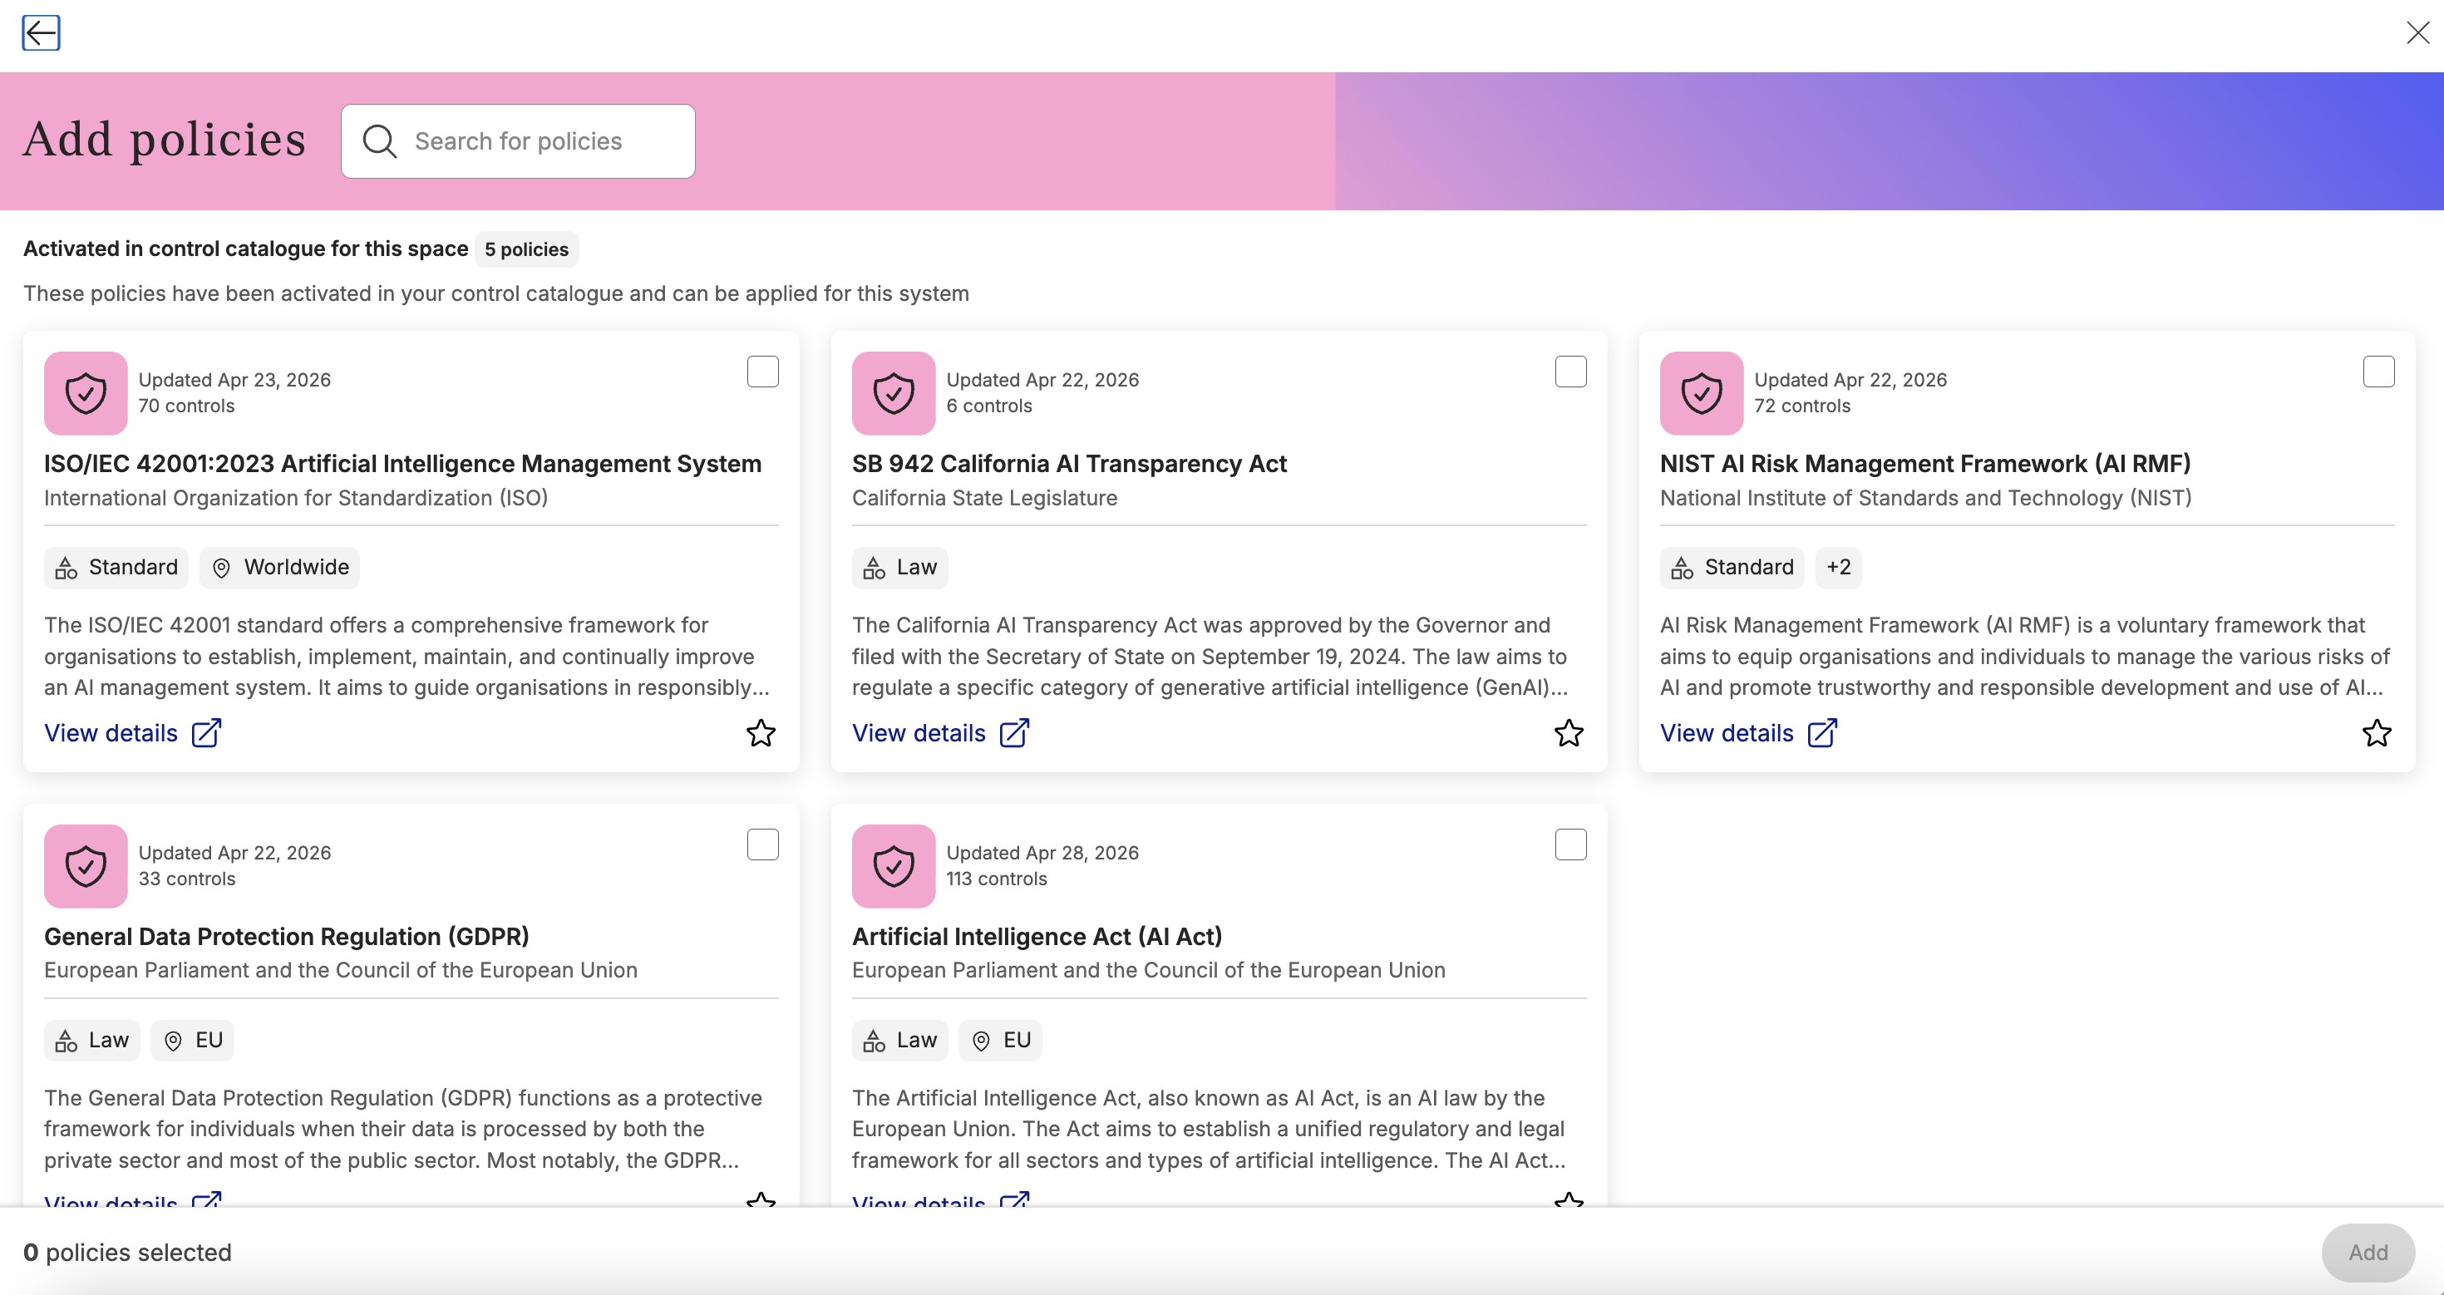The image size is (2444, 1295).
Task: Expand the +2 tags on NIST card
Action: [x=1839, y=568]
